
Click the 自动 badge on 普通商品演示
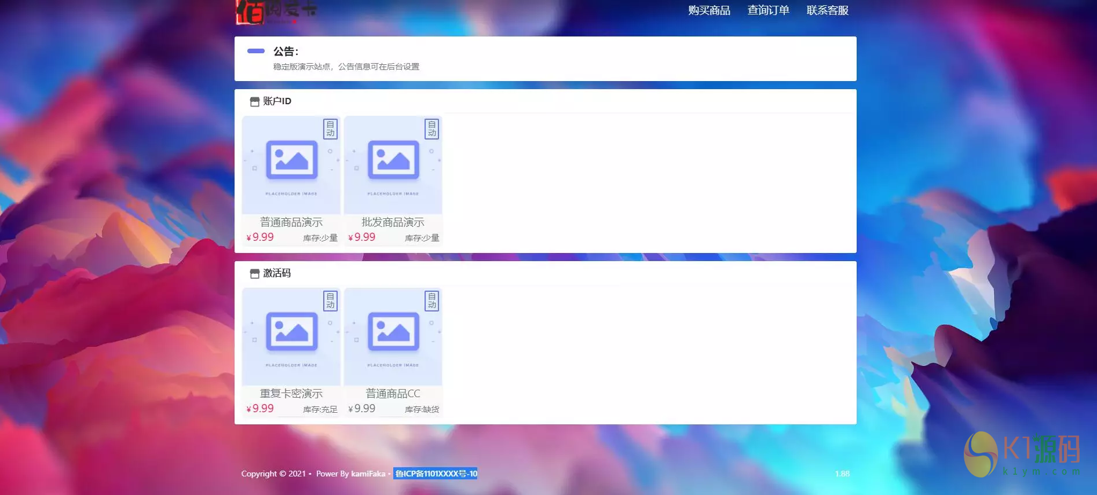pos(330,129)
